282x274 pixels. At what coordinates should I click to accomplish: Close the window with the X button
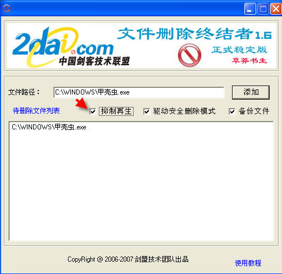[x=276, y=9]
